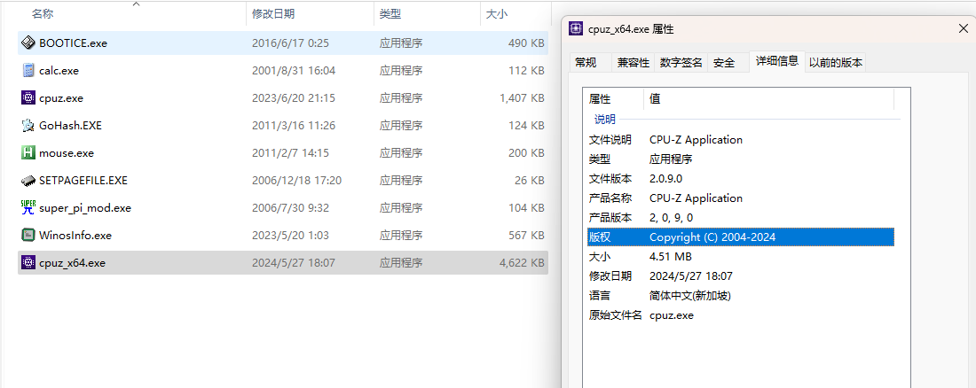Click the cpuz_x64.exe icon in file list
Image resolution: width=976 pixels, height=388 pixels.
(x=28, y=262)
